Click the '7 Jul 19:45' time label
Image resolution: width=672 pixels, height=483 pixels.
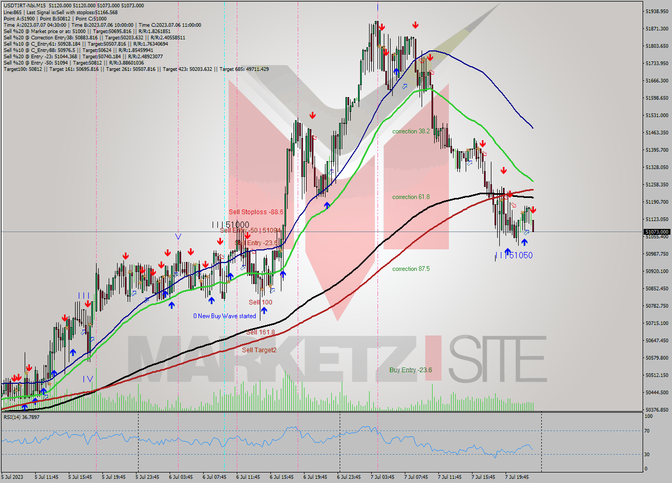tap(518, 477)
